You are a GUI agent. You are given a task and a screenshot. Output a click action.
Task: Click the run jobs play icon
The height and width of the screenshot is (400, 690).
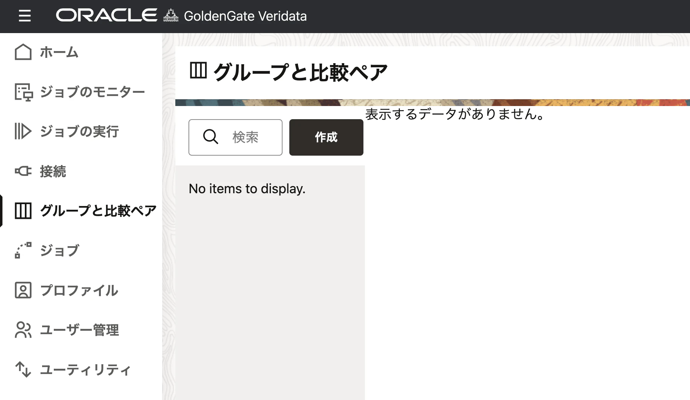23,131
